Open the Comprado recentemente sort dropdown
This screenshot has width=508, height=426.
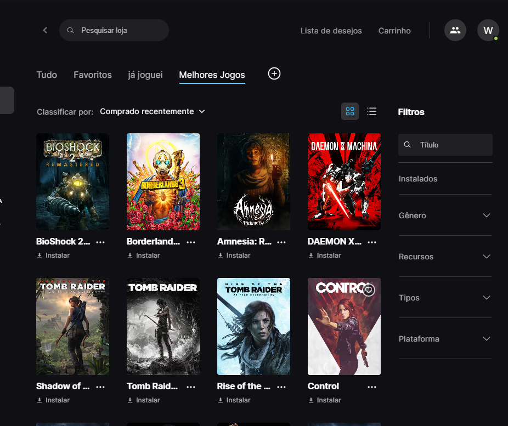[x=153, y=111]
